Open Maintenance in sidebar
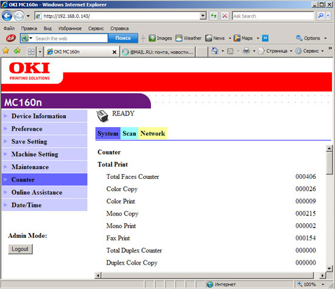Viewport: 335px width, 289px height. 44,167
